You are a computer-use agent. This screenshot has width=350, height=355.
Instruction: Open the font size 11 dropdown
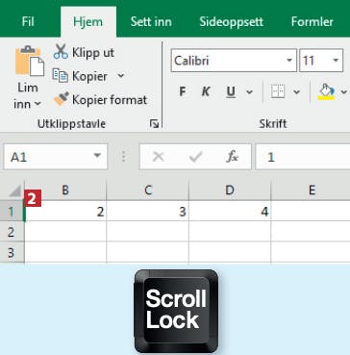pos(336,61)
